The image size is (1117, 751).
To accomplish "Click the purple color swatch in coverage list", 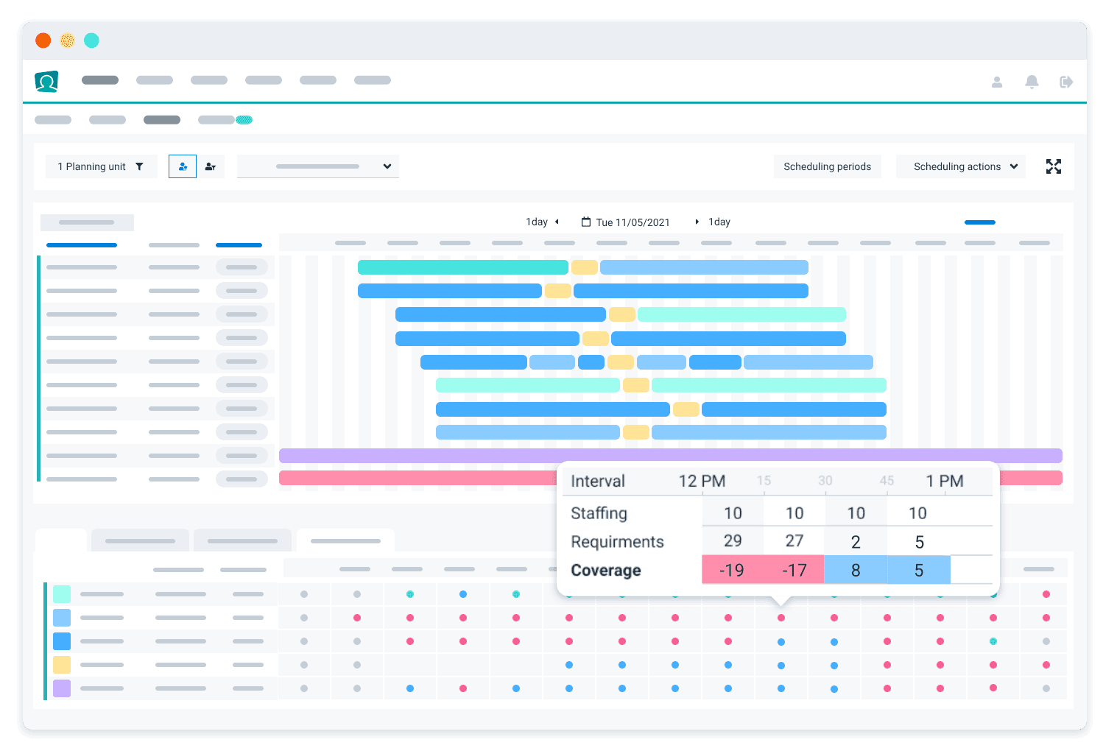I will pos(62,688).
